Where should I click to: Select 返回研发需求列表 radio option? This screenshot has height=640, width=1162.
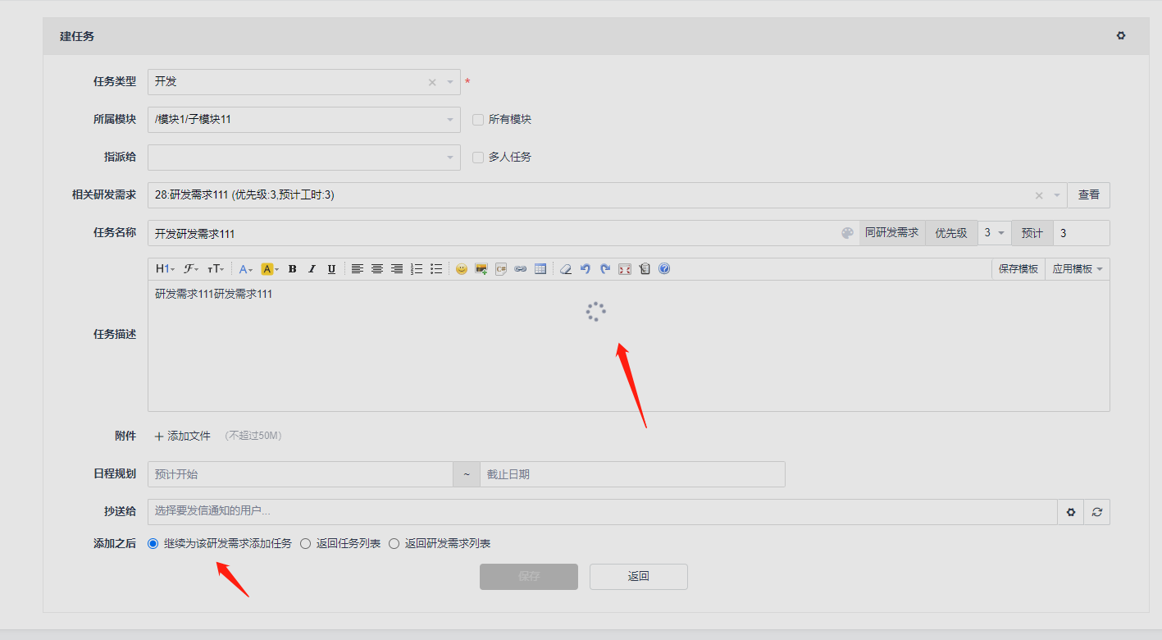point(394,543)
